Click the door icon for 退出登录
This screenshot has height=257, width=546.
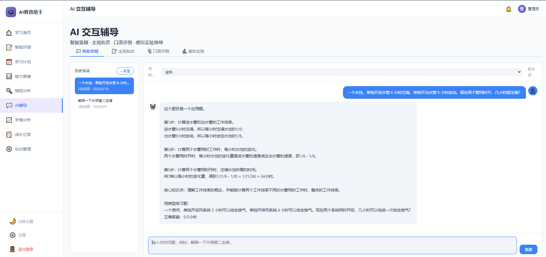click(x=13, y=249)
